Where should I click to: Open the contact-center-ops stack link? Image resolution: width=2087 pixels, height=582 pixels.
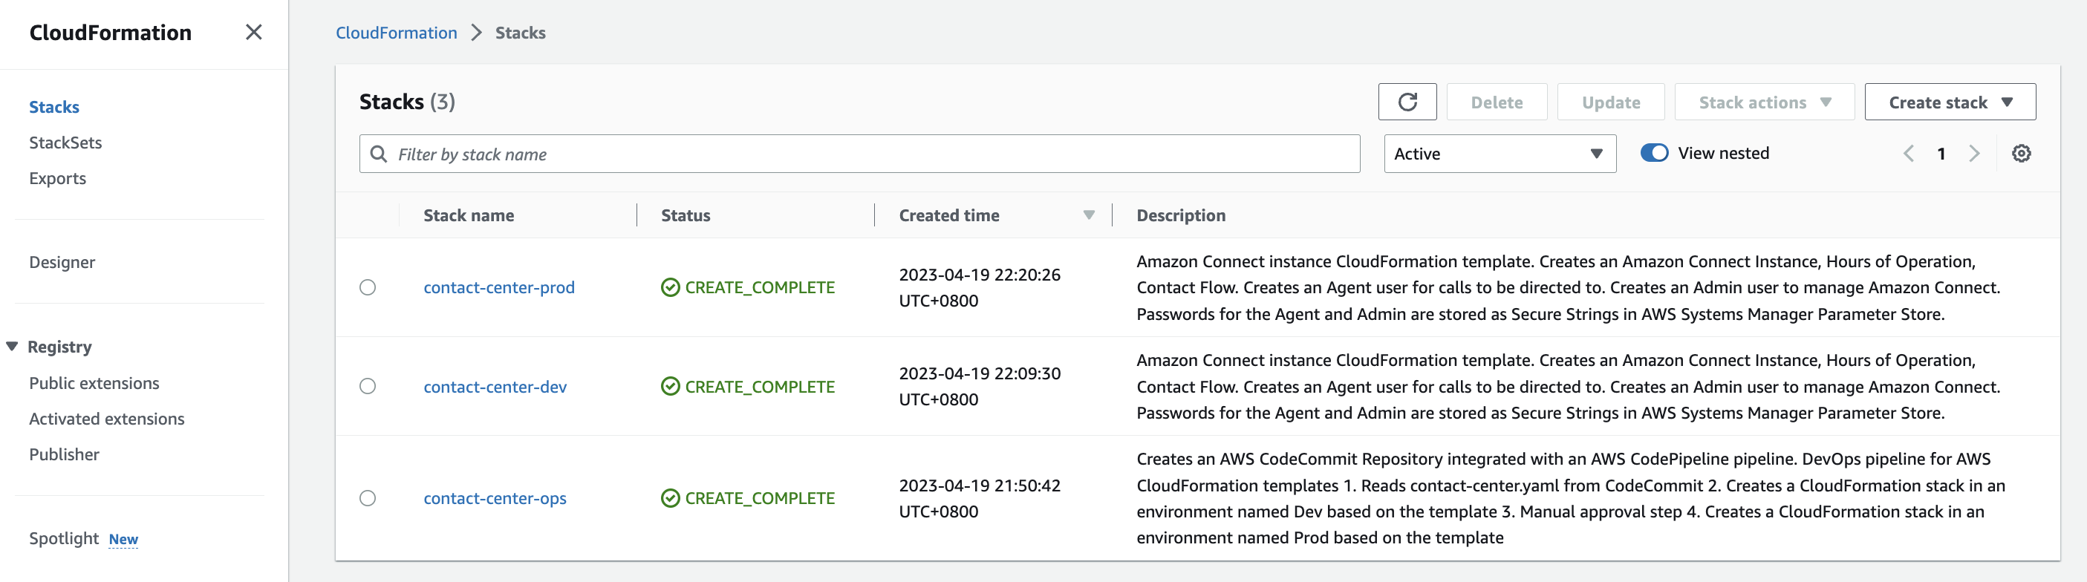tap(495, 499)
